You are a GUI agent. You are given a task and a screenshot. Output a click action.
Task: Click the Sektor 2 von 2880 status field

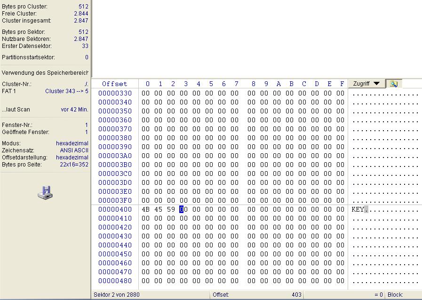tap(117, 295)
